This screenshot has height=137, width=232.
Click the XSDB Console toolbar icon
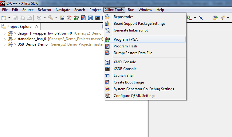[x=97, y=18]
